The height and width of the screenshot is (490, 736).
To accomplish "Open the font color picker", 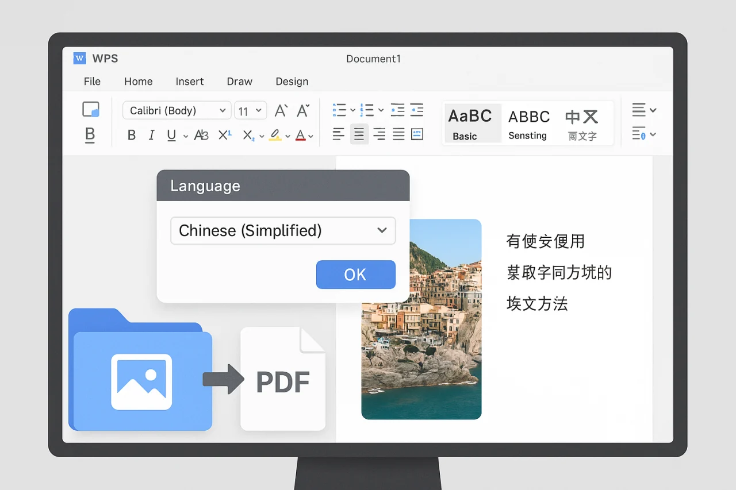I will [302, 134].
